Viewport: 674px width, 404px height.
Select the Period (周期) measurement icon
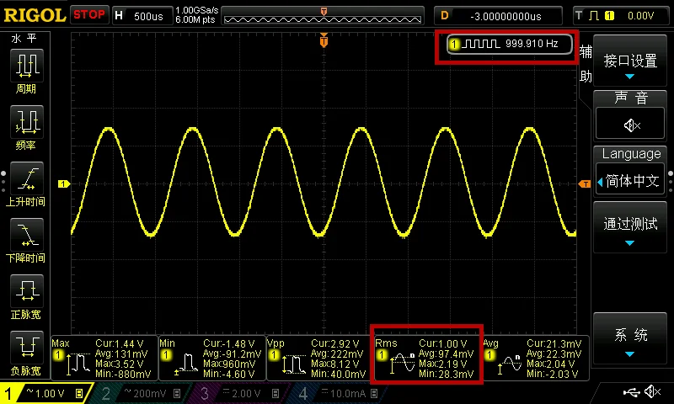27,66
